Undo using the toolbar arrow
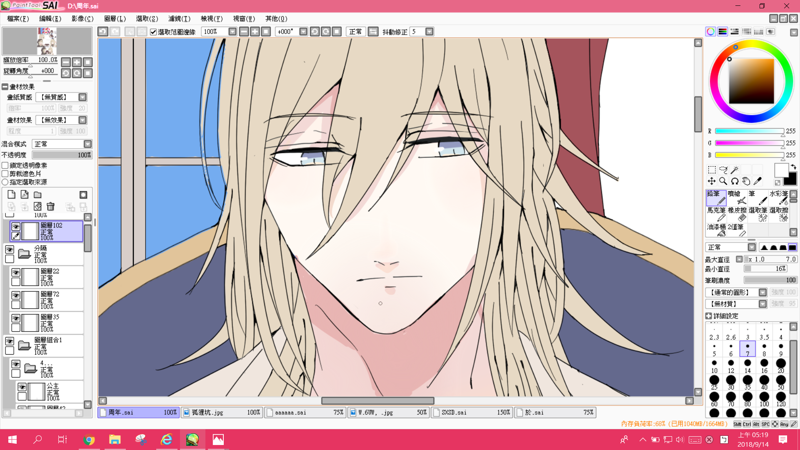The width and height of the screenshot is (800, 450). pos(103,32)
